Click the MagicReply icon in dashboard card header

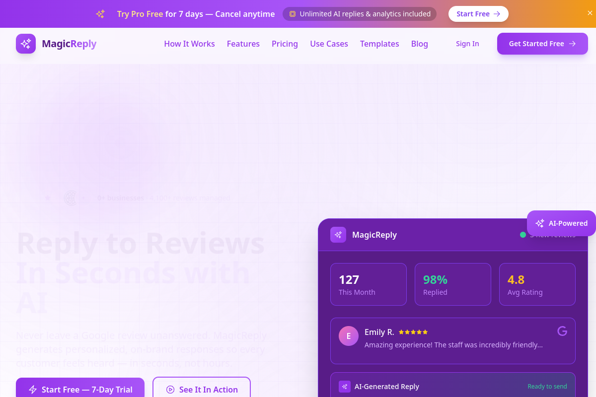coord(338,235)
